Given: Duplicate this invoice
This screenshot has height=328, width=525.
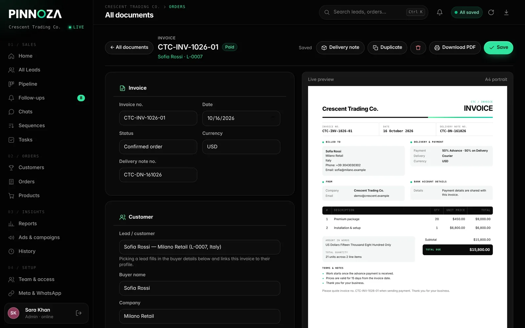Looking at the screenshot, I should coord(387,48).
